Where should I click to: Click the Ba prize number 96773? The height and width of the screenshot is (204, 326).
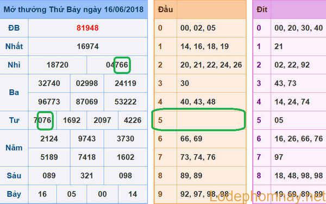[x=49, y=102]
